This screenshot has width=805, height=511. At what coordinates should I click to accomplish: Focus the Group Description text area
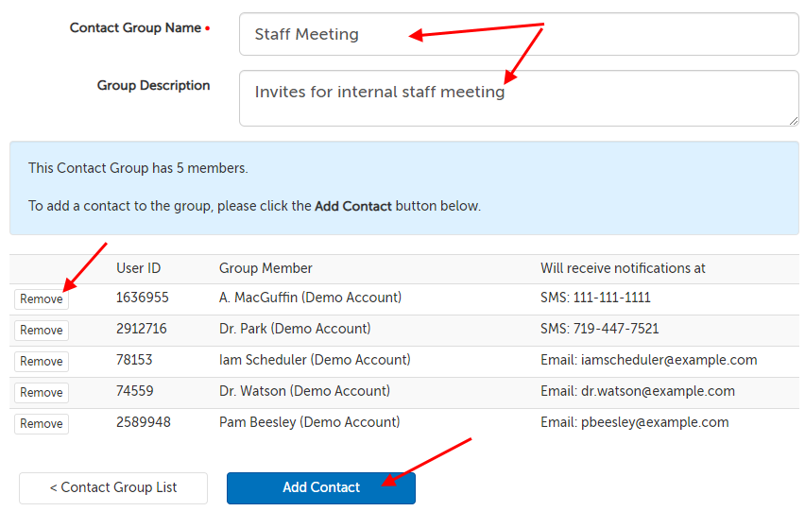click(518, 97)
